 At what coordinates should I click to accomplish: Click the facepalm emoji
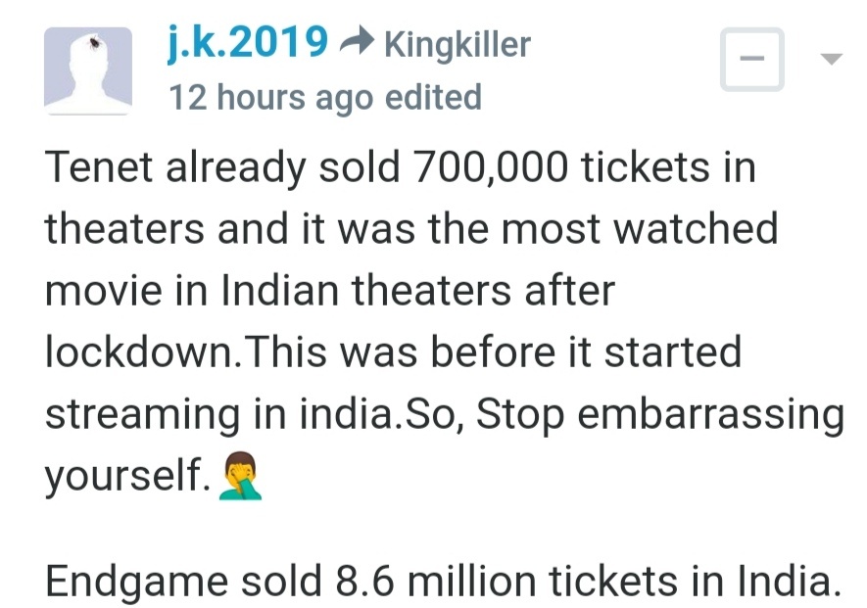point(241,477)
